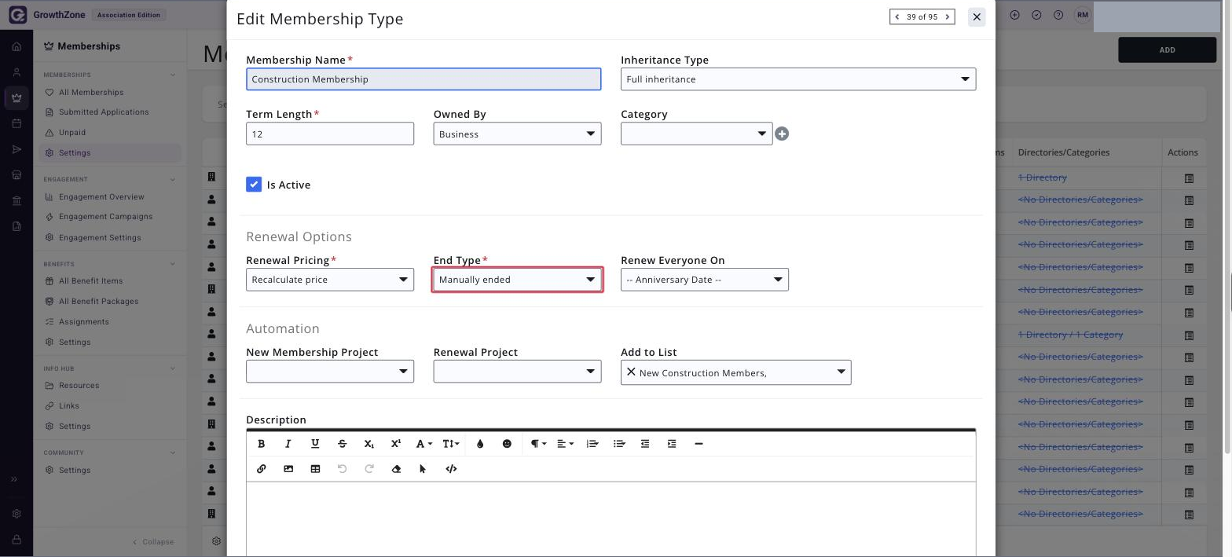
Task: Open the Renewal Pricing dropdown
Action: point(330,280)
